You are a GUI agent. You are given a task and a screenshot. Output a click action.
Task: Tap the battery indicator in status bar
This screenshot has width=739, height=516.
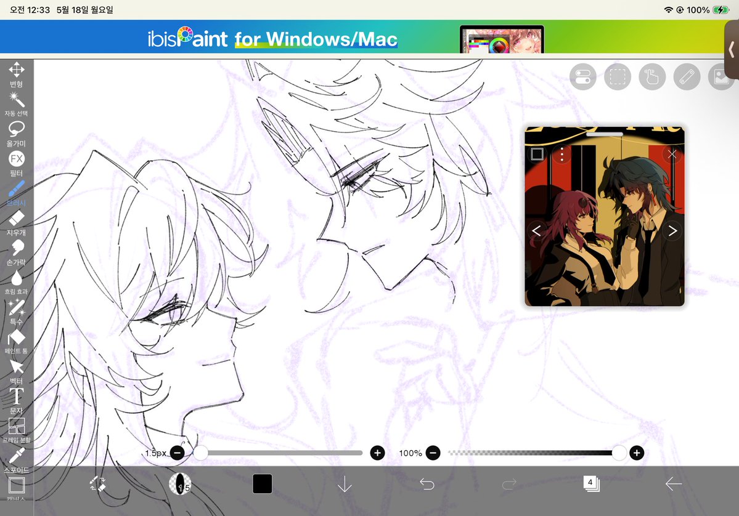[721, 10]
